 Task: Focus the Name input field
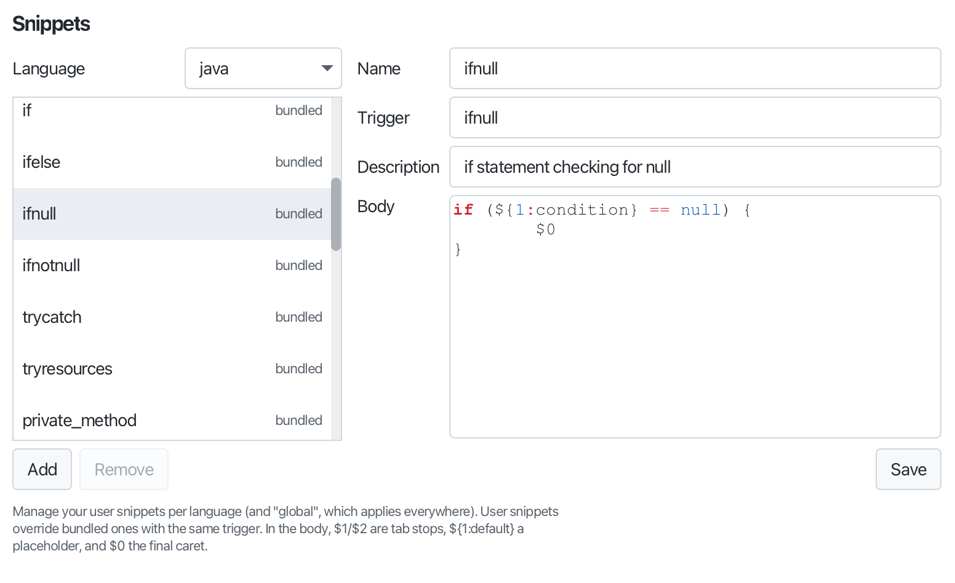(695, 68)
